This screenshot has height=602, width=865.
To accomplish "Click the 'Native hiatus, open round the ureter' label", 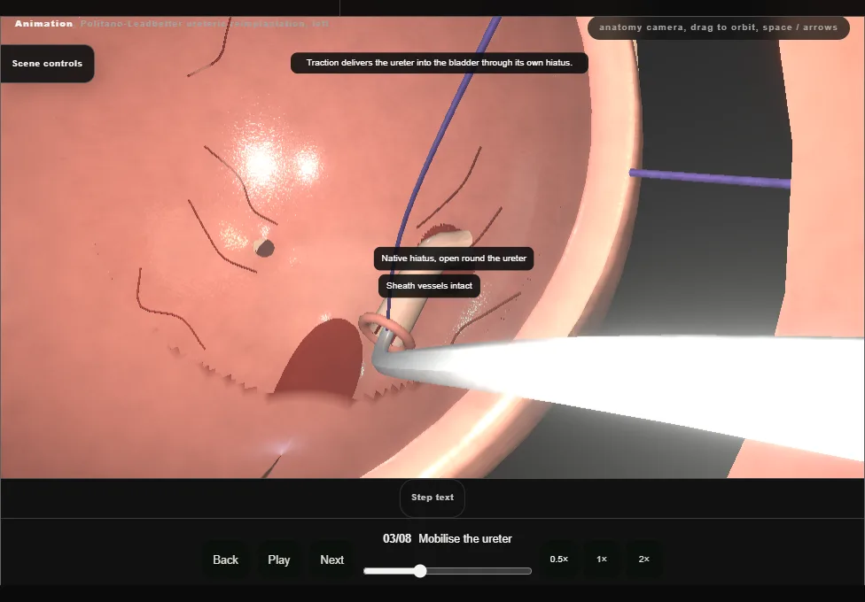I will pyautogui.click(x=454, y=259).
